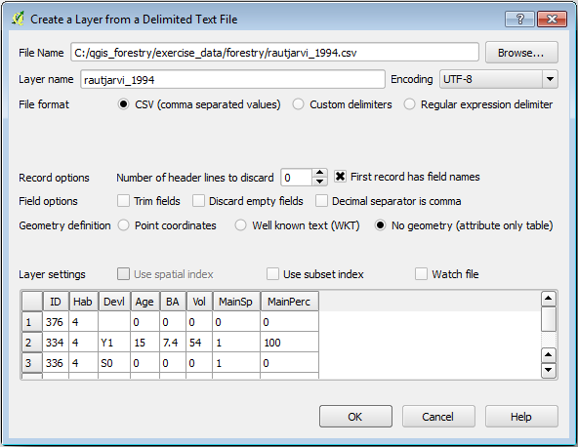Increase header lines to discard value
The image size is (578, 447).
pos(319,173)
